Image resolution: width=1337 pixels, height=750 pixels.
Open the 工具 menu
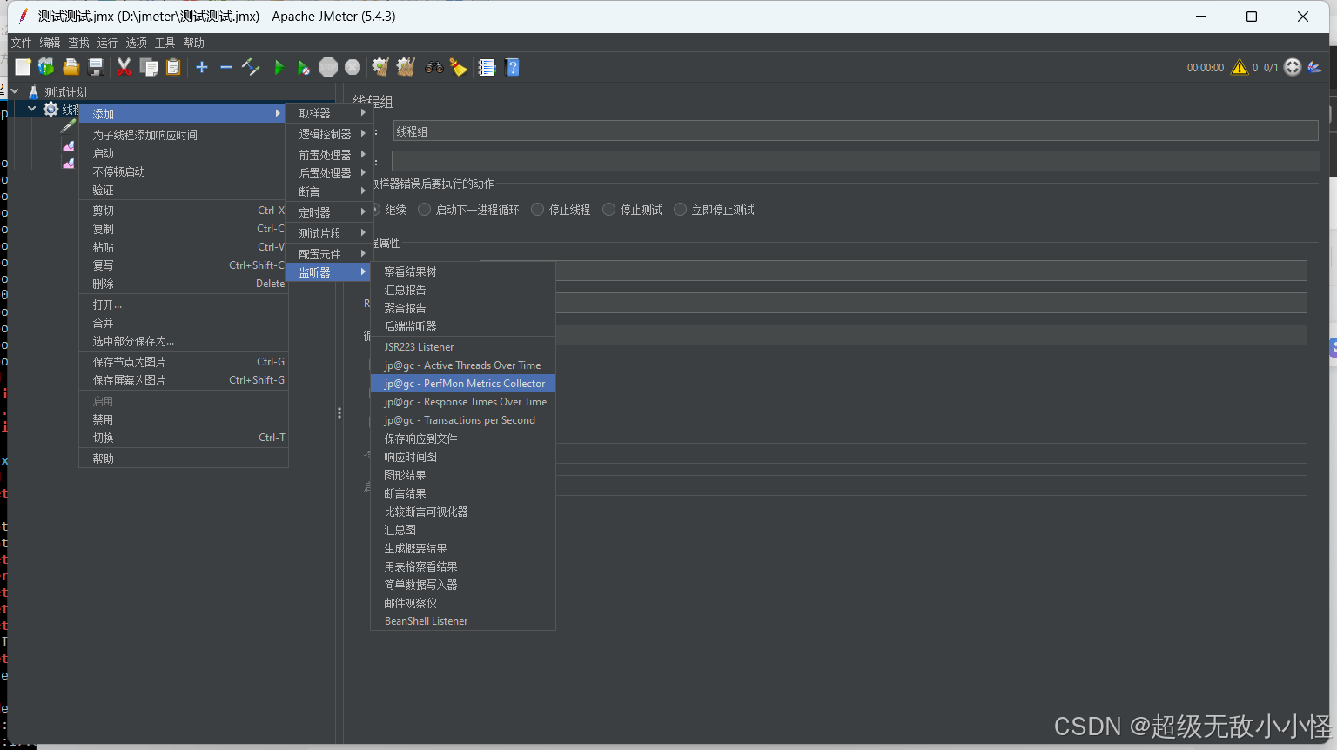pos(165,43)
